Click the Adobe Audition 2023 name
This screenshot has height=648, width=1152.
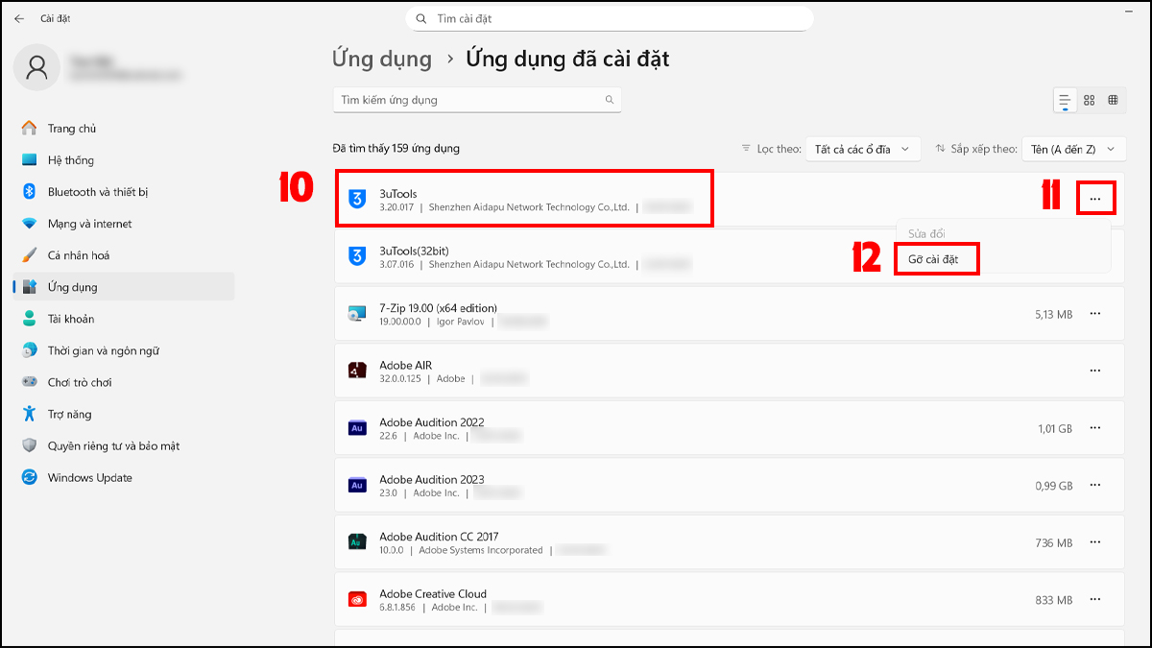tap(432, 479)
